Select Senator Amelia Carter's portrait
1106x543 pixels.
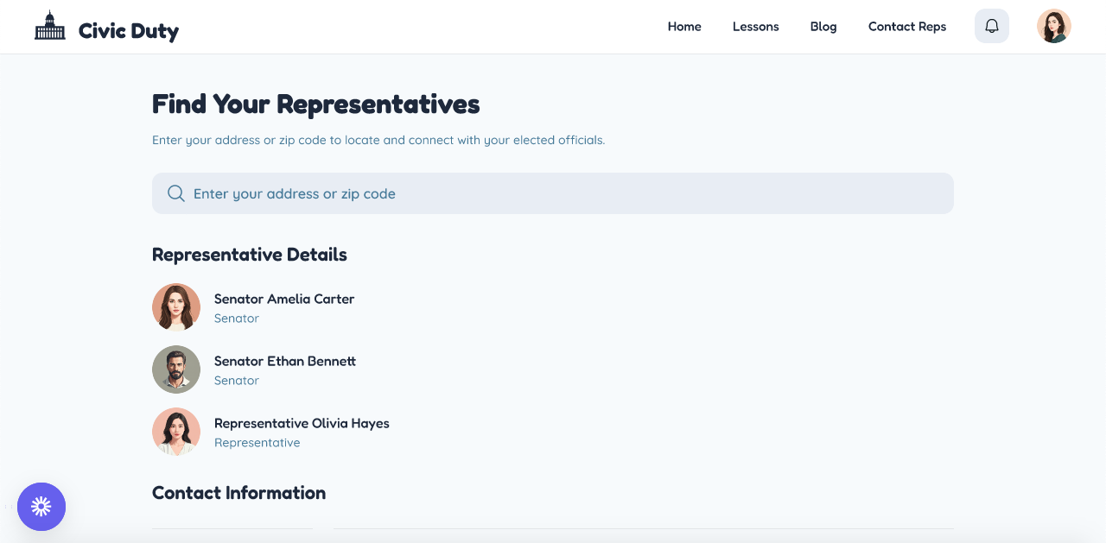[176, 307]
